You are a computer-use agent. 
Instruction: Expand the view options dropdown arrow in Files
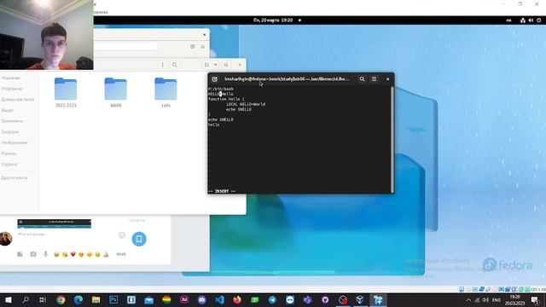click(x=216, y=65)
